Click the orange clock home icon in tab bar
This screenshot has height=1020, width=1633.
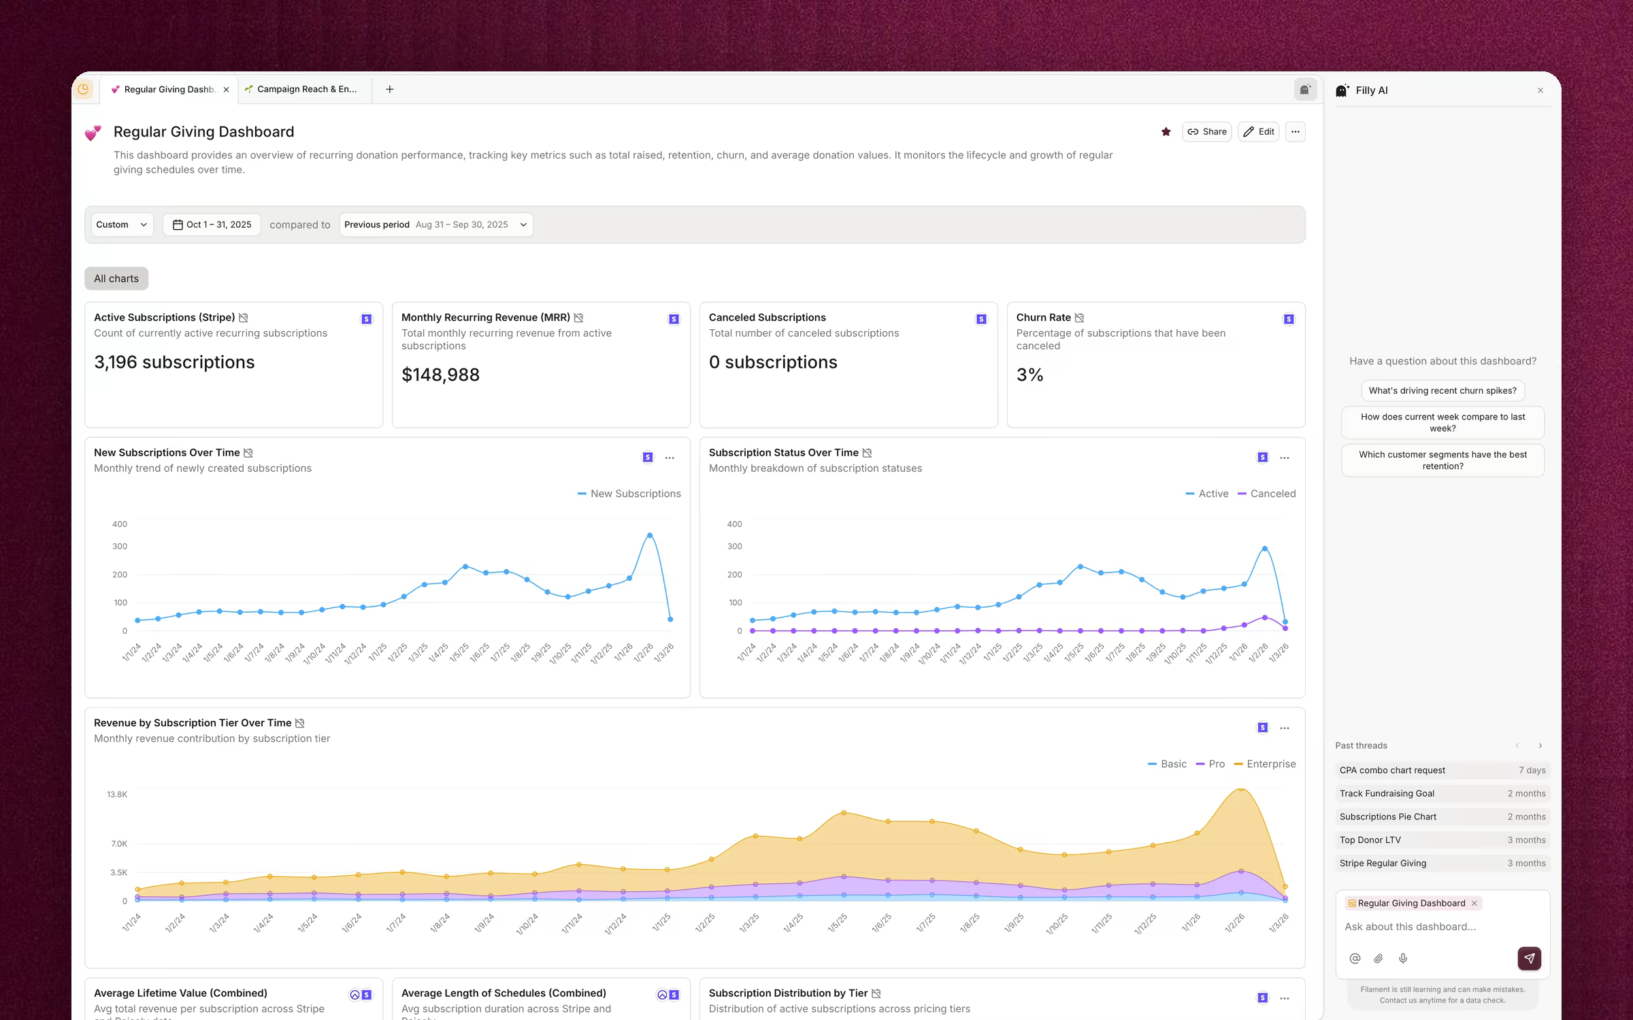pos(84,89)
